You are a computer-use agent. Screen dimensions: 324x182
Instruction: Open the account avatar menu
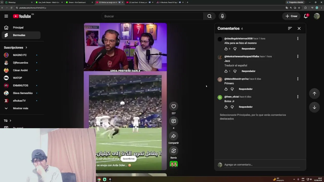pyautogui.click(x=317, y=16)
